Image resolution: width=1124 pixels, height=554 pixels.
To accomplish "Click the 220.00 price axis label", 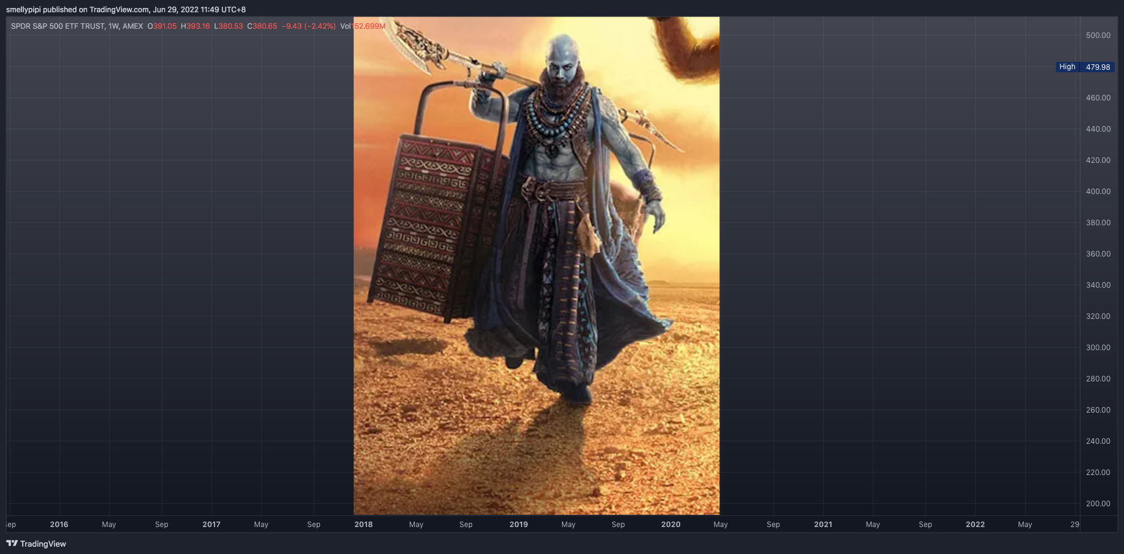I will pyautogui.click(x=1098, y=473).
